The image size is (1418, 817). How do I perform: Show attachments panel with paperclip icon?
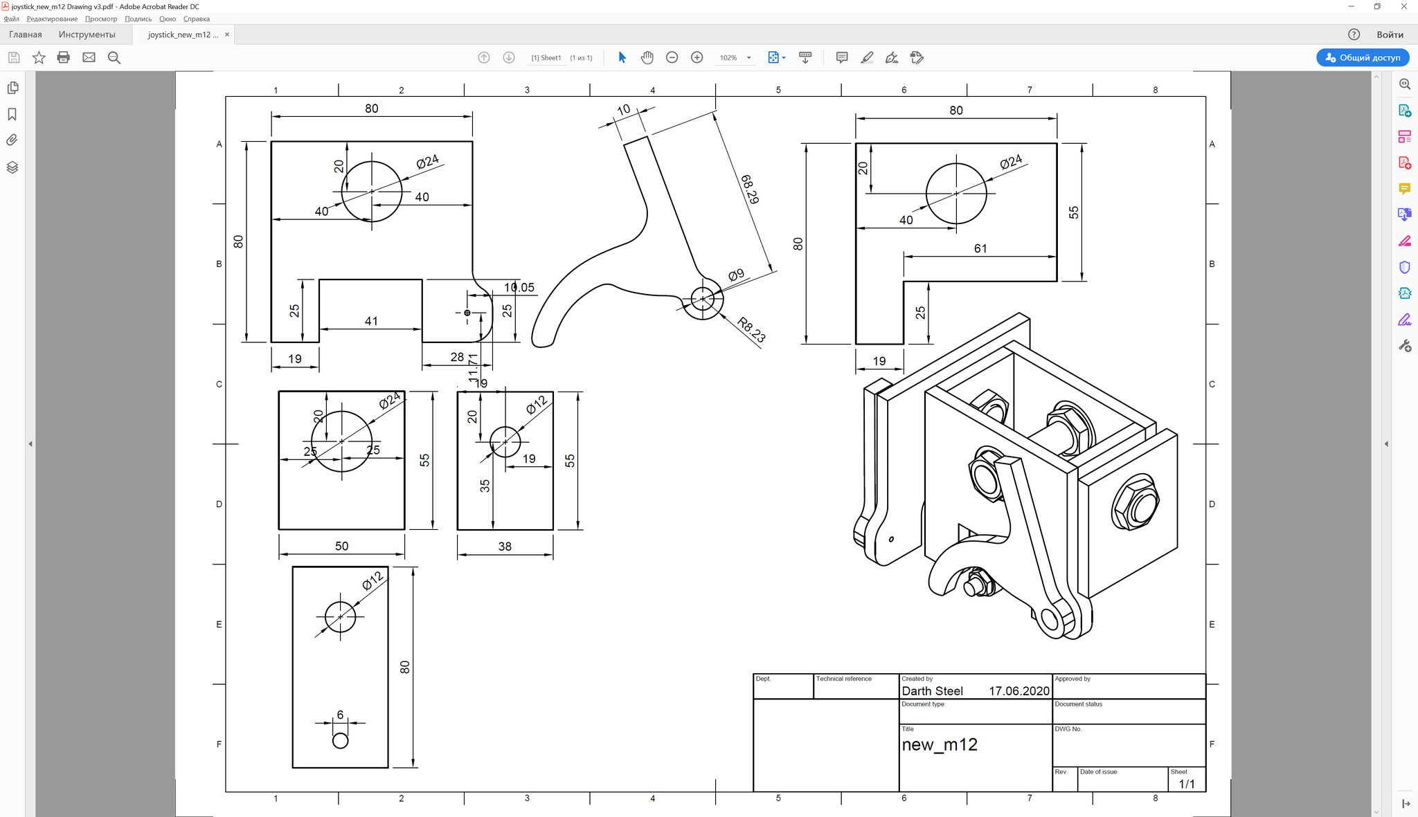(x=12, y=140)
